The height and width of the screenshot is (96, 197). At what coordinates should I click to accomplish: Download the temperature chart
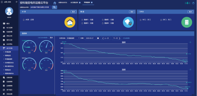pos(190,42)
